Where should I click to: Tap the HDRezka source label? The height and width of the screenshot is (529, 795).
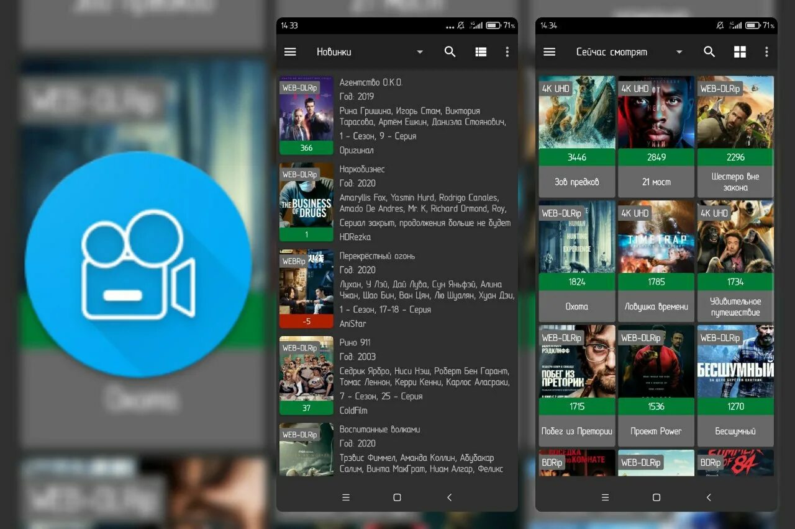[x=355, y=237]
